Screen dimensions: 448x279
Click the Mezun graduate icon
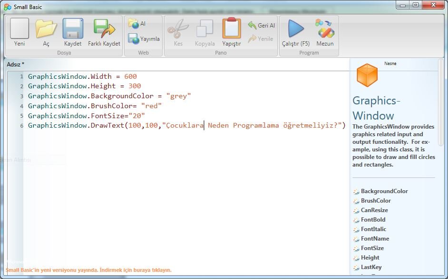click(325, 32)
